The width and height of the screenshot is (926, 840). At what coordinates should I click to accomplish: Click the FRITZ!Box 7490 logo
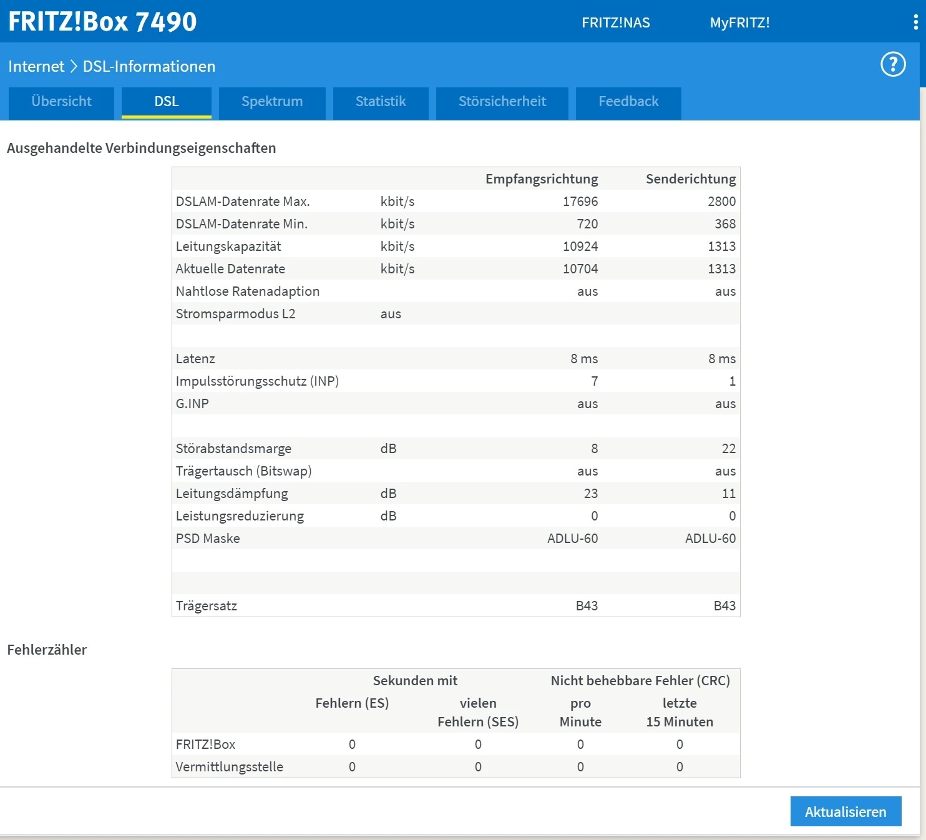(x=102, y=22)
